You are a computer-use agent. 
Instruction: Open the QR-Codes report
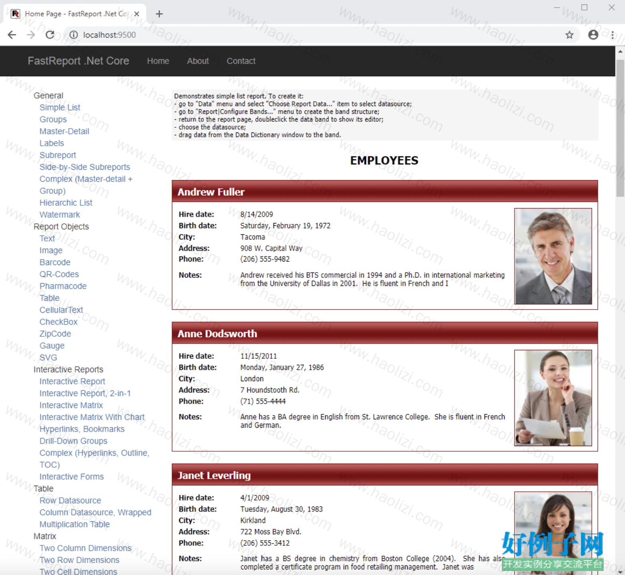coord(59,274)
